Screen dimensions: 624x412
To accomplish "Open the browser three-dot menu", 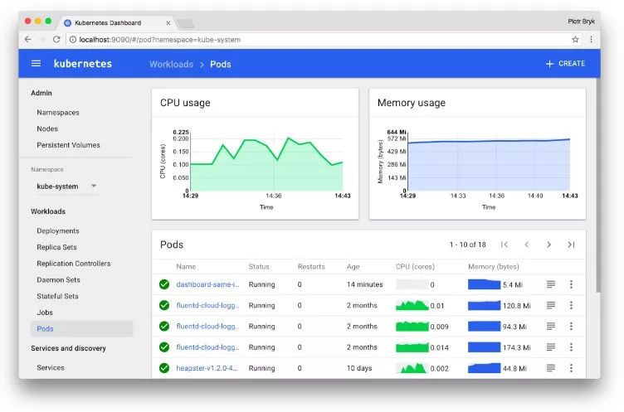I will [x=591, y=39].
